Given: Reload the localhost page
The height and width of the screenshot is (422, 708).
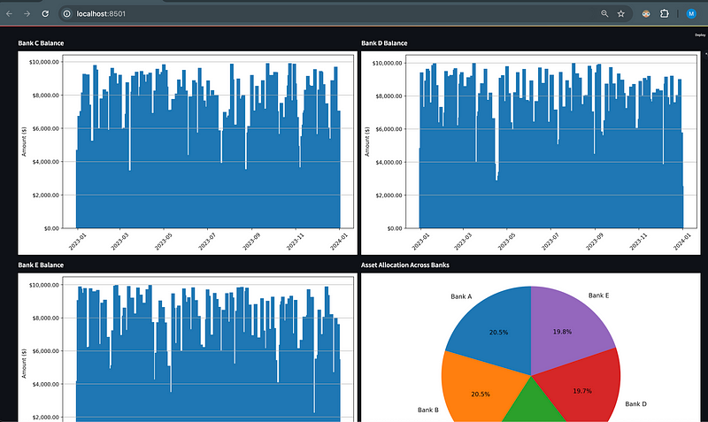Looking at the screenshot, I should click(45, 13).
